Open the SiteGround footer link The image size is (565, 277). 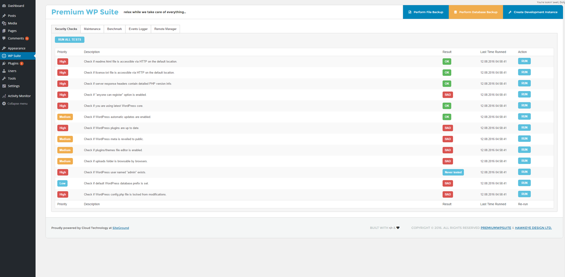(121, 228)
